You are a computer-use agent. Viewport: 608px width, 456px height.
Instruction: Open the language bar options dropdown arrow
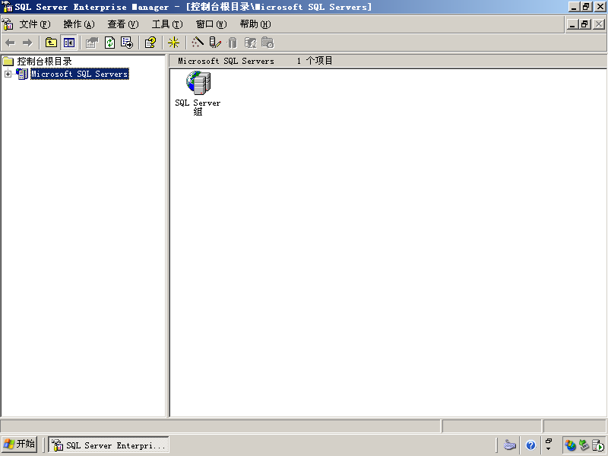tap(548, 449)
